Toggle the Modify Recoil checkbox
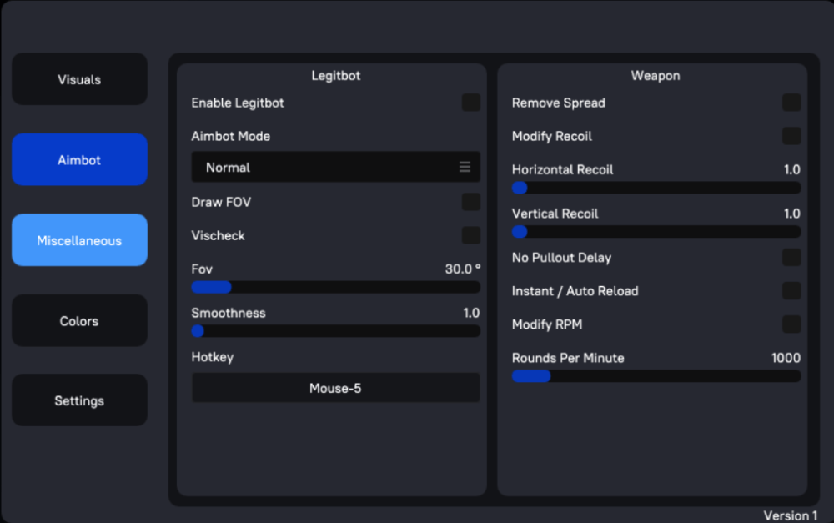The width and height of the screenshot is (834, 523). tap(791, 136)
